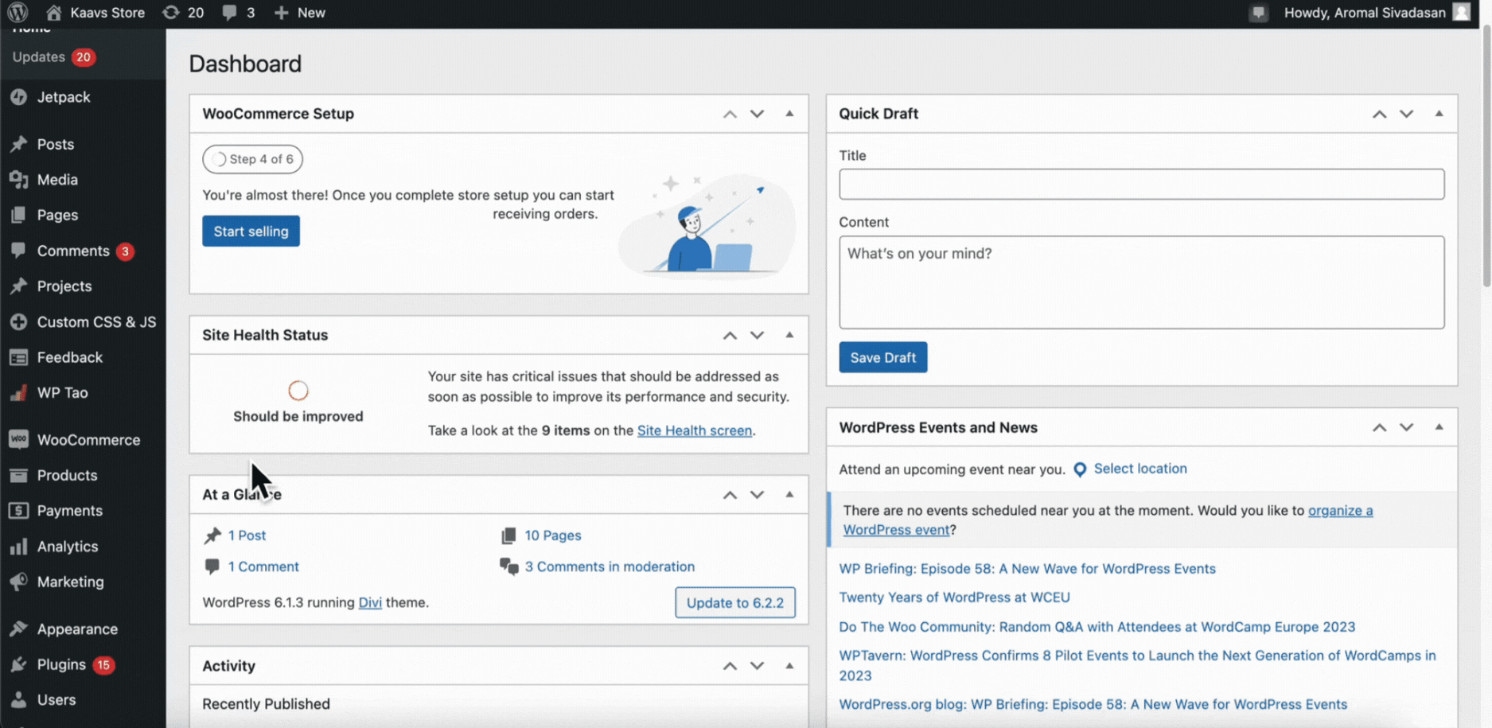
Task: Open the Appearance menu label
Action: pos(77,629)
